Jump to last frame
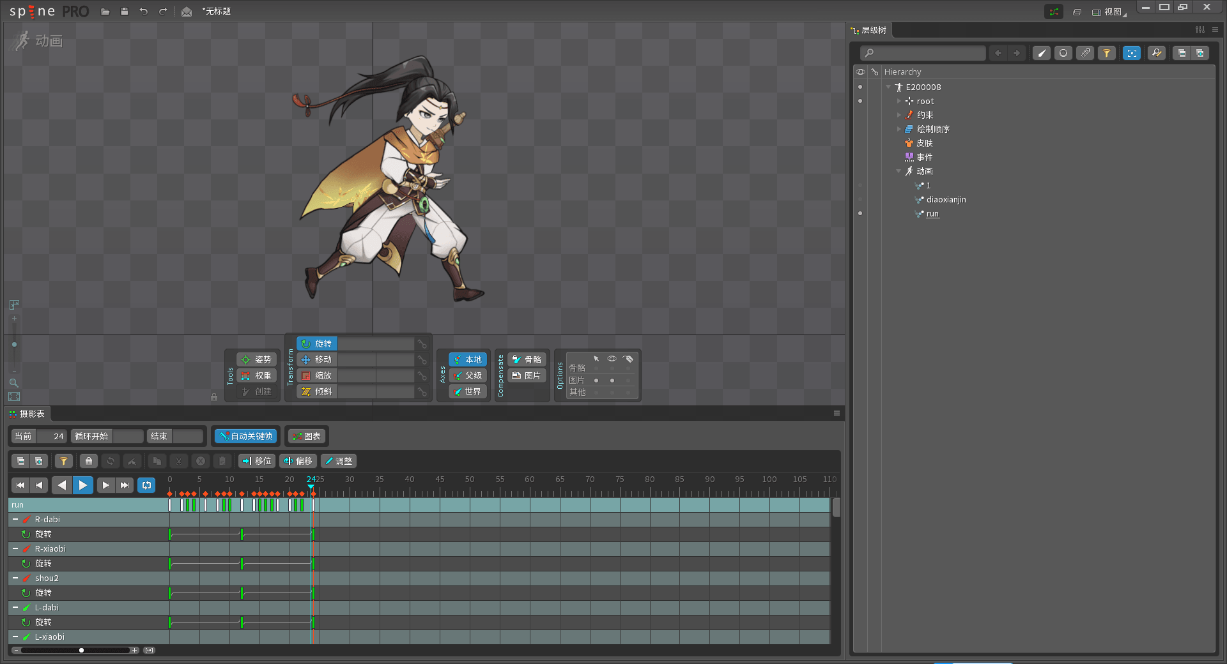The image size is (1227, 664). (125, 485)
